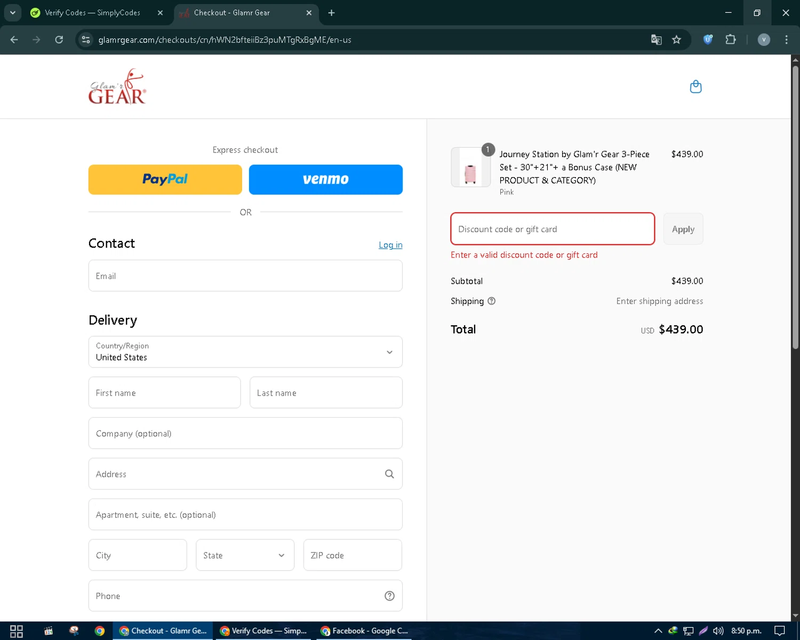This screenshot has height=640, width=800.
Task: Click the Log in link
Action: click(390, 245)
